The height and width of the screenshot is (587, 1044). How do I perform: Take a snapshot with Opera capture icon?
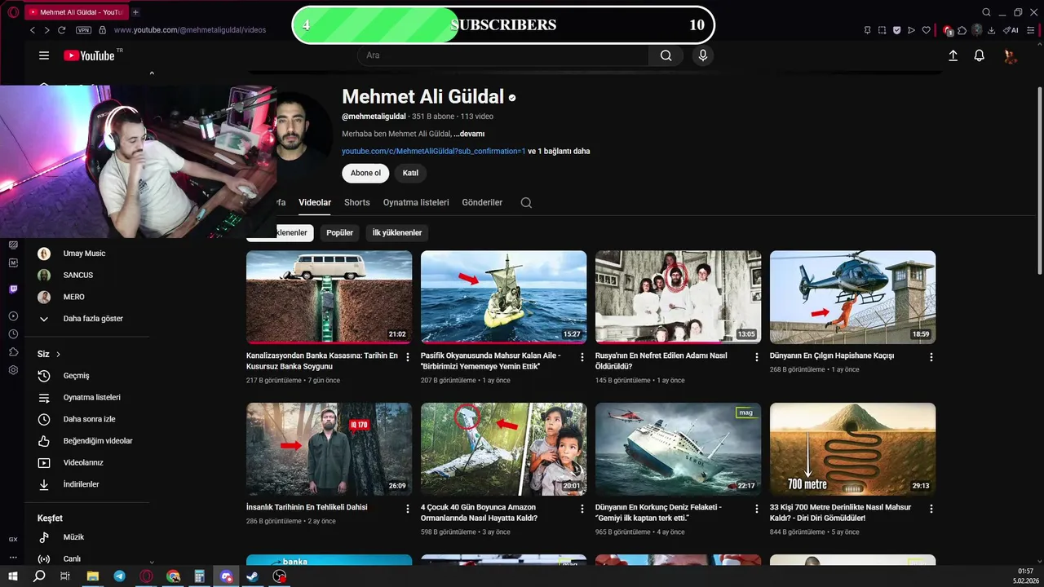pos(883,30)
